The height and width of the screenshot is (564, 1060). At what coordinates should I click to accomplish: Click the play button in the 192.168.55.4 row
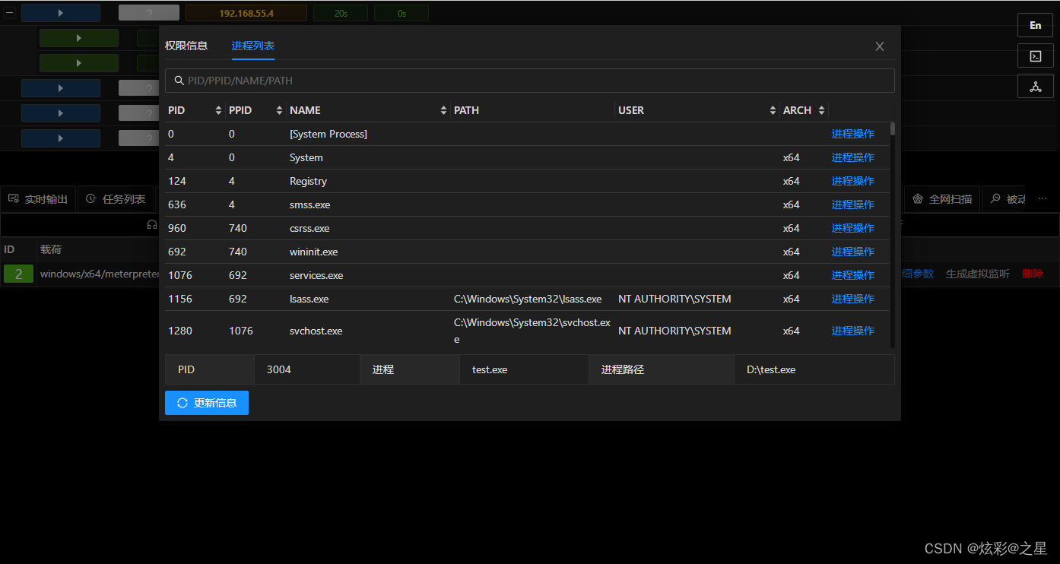click(x=61, y=13)
